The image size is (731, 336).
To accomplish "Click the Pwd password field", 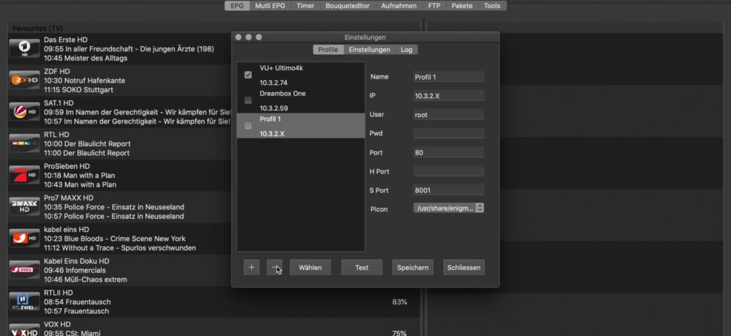I will pos(448,133).
